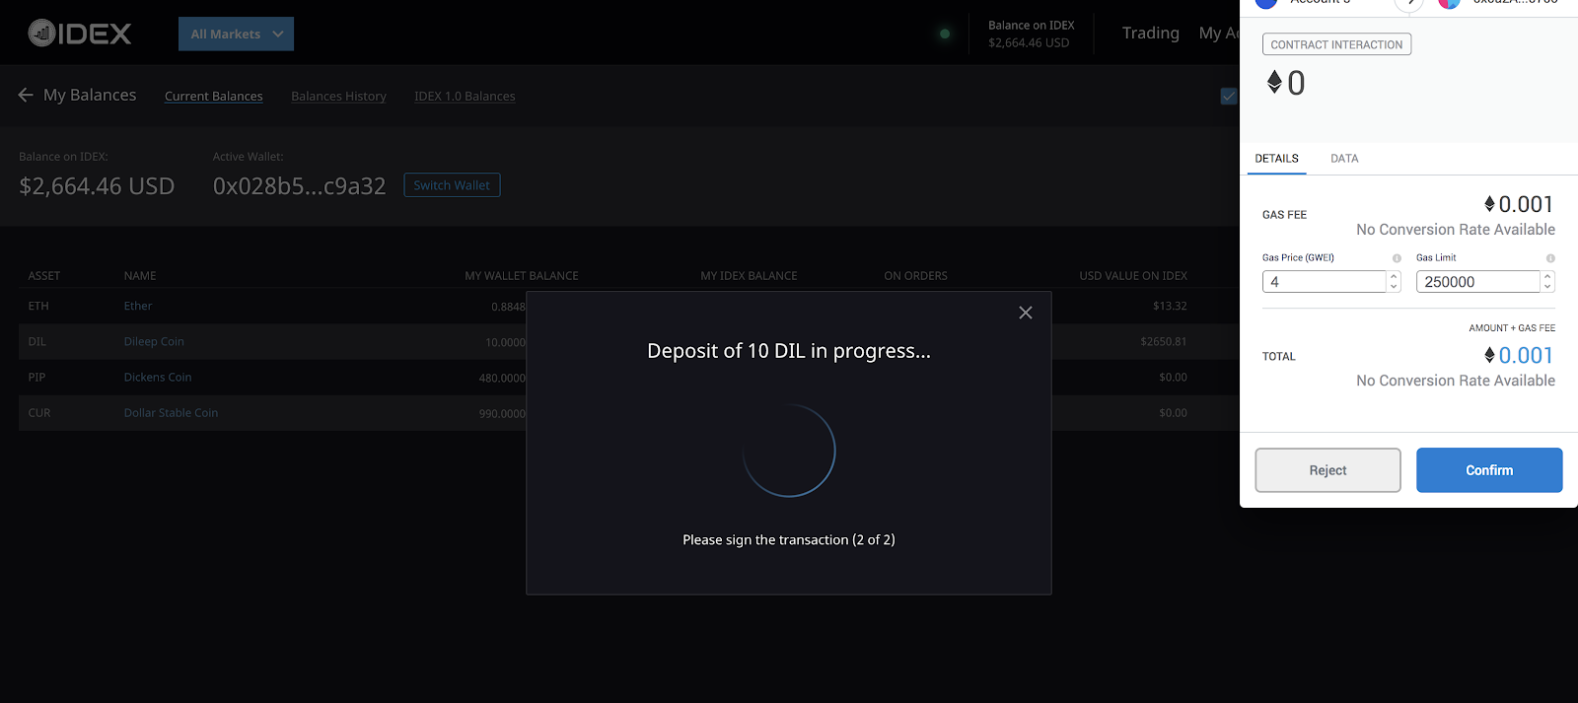
Task: Click the ASSET column header
Action: click(44, 276)
